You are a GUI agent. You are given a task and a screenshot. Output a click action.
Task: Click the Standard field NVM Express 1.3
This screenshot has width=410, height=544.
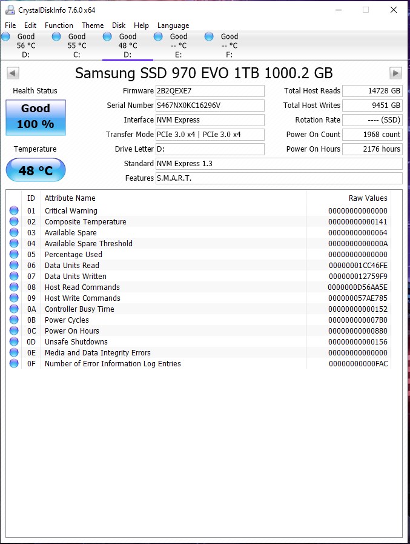[x=279, y=164]
